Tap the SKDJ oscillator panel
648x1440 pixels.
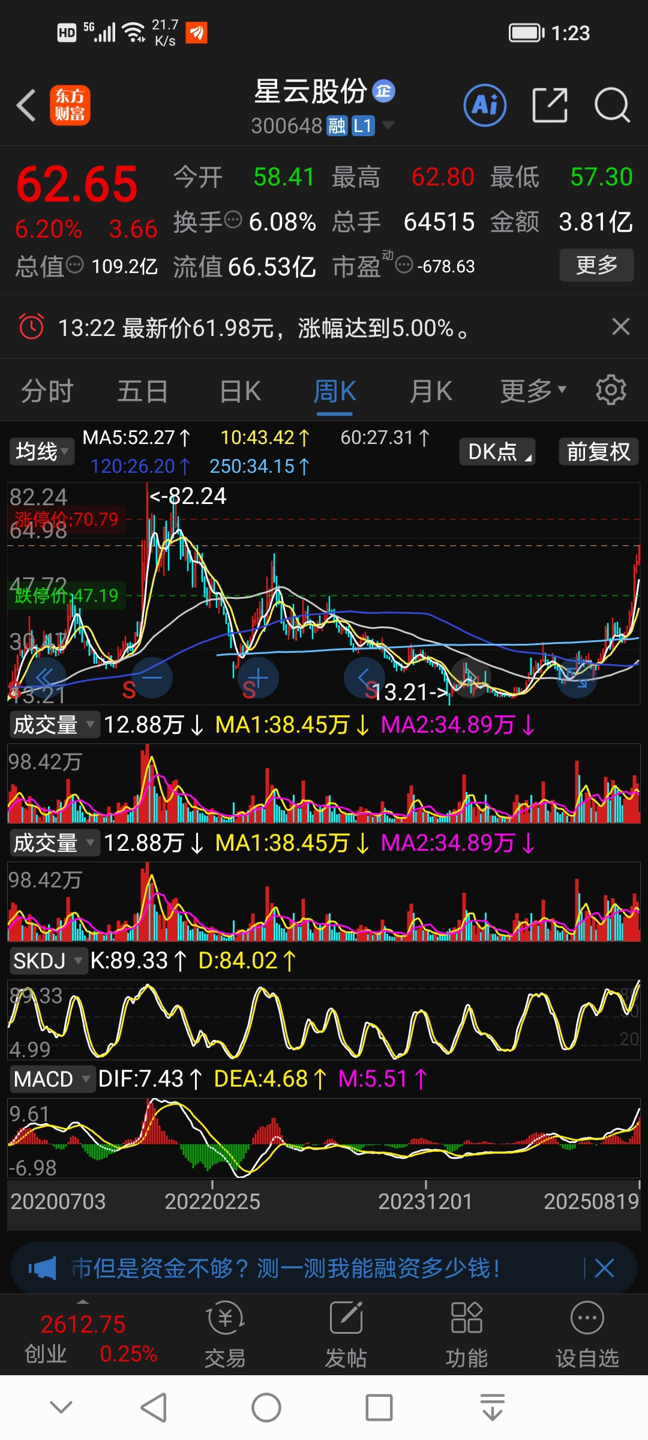pos(324,1020)
